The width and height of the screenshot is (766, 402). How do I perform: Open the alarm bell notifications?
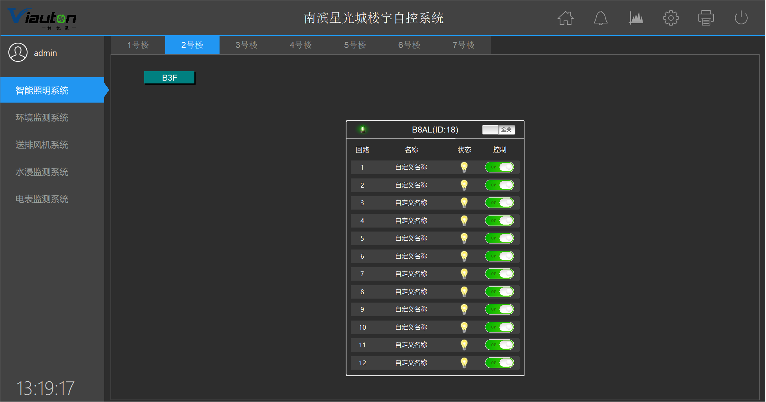point(600,18)
